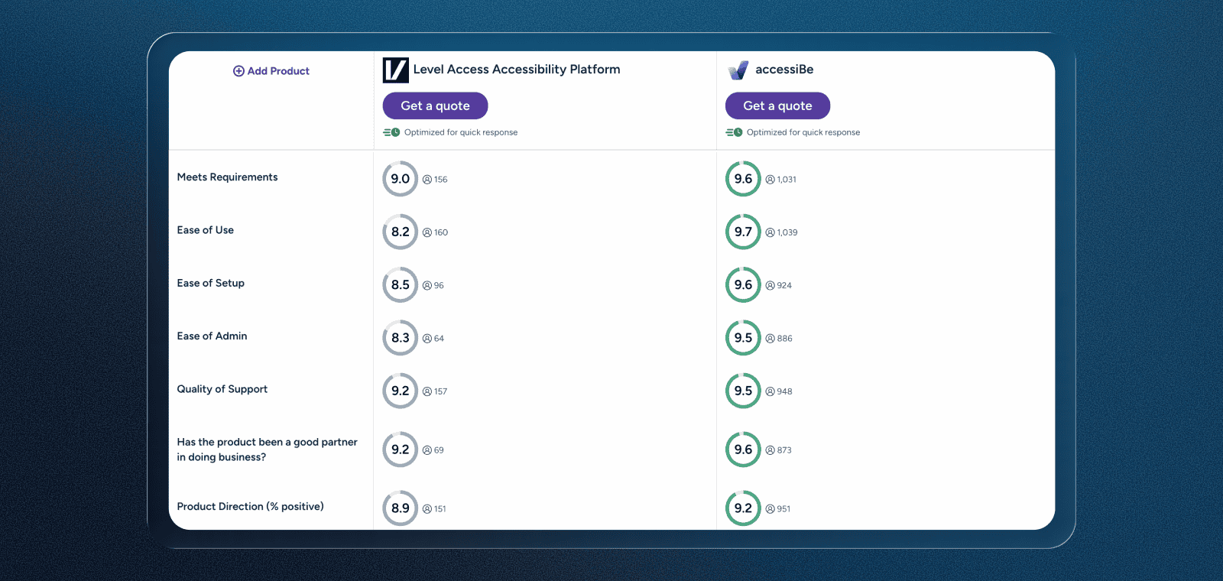Viewport: 1223px width, 581px height.
Task: Click the quick response clock icon under accessiBe
Action: click(733, 131)
